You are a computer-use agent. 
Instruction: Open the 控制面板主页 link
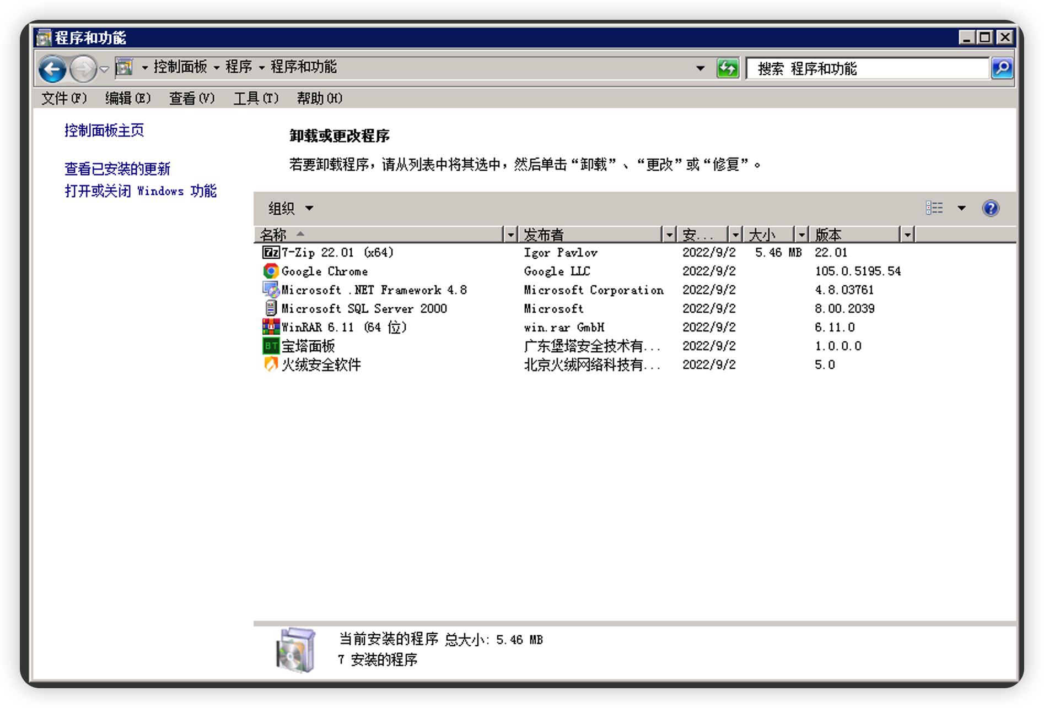pos(104,130)
